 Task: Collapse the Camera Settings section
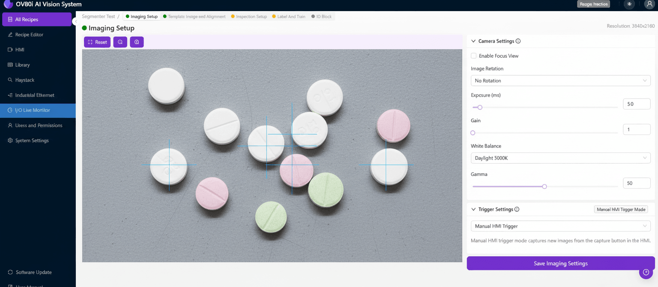pyautogui.click(x=473, y=41)
